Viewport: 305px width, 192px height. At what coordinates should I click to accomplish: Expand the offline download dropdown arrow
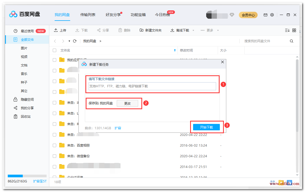(193, 30)
